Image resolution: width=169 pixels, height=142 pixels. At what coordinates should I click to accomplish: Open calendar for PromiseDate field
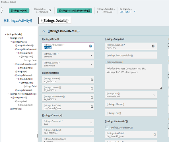92,98
